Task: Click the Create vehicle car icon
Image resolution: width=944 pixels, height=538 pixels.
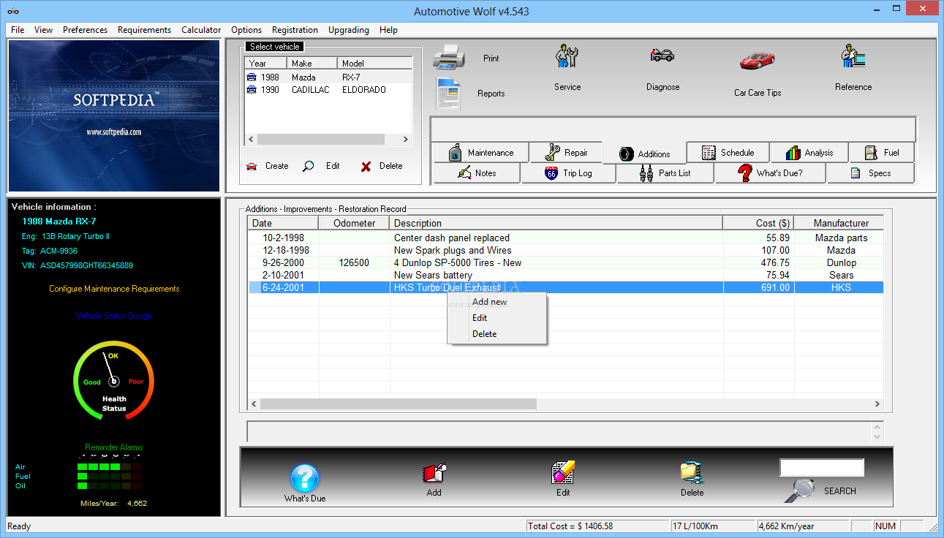Action: tap(252, 166)
